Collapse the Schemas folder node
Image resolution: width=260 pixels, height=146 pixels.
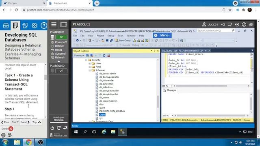click(90, 70)
